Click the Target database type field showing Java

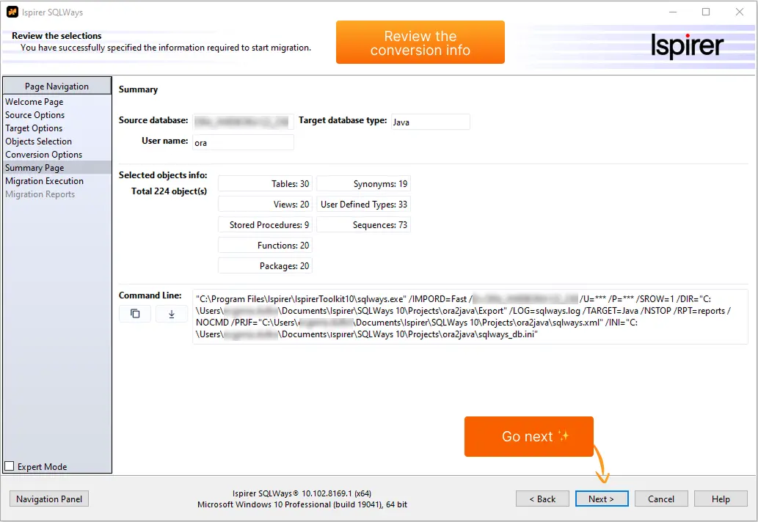(430, 122)
